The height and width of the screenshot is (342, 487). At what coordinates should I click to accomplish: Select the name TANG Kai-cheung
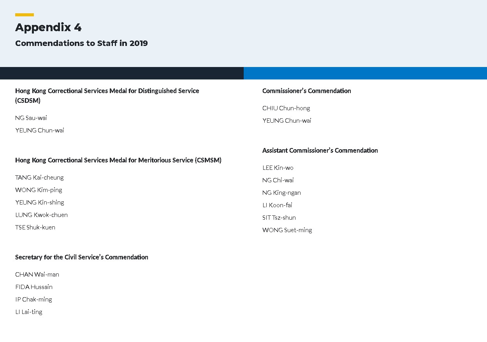(x=39, y=178)
